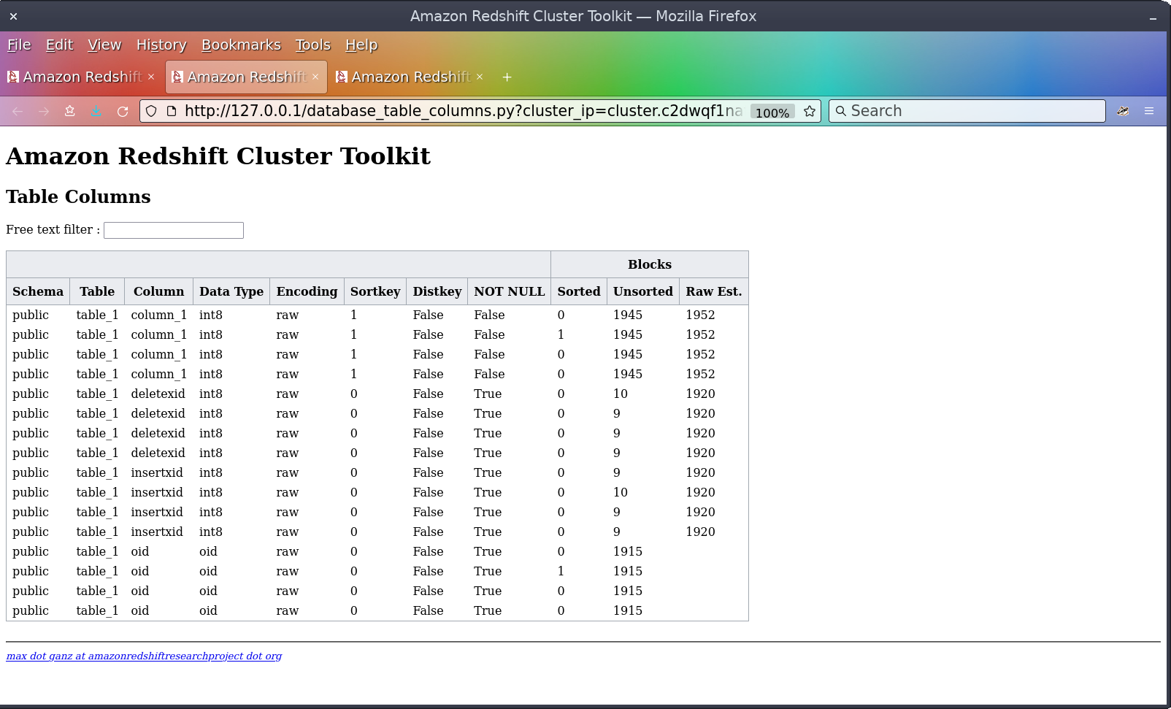Bookmark this page with the star icon
The width and height of the screenshot is (1171, 709).
point(809,111)
